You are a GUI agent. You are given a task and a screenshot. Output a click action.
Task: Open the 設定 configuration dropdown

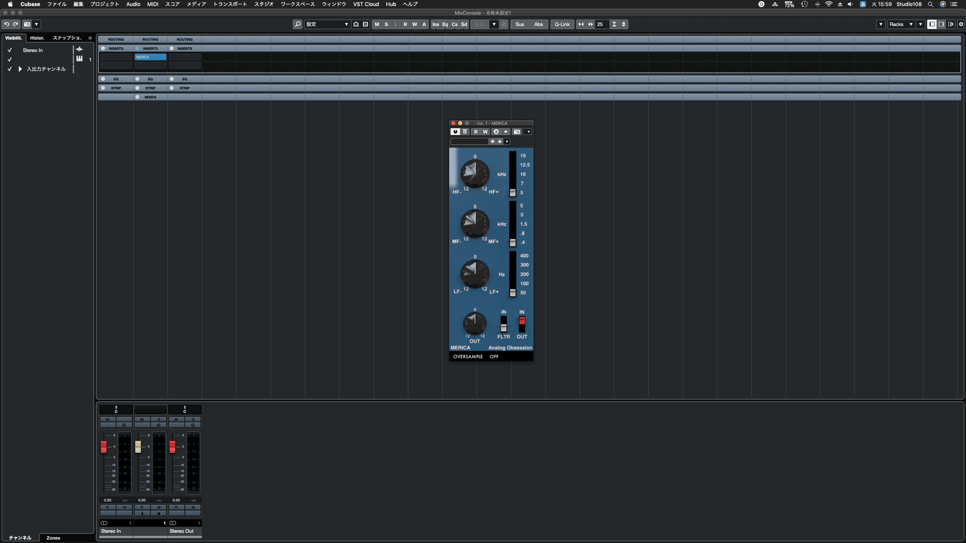pos(327,24)
